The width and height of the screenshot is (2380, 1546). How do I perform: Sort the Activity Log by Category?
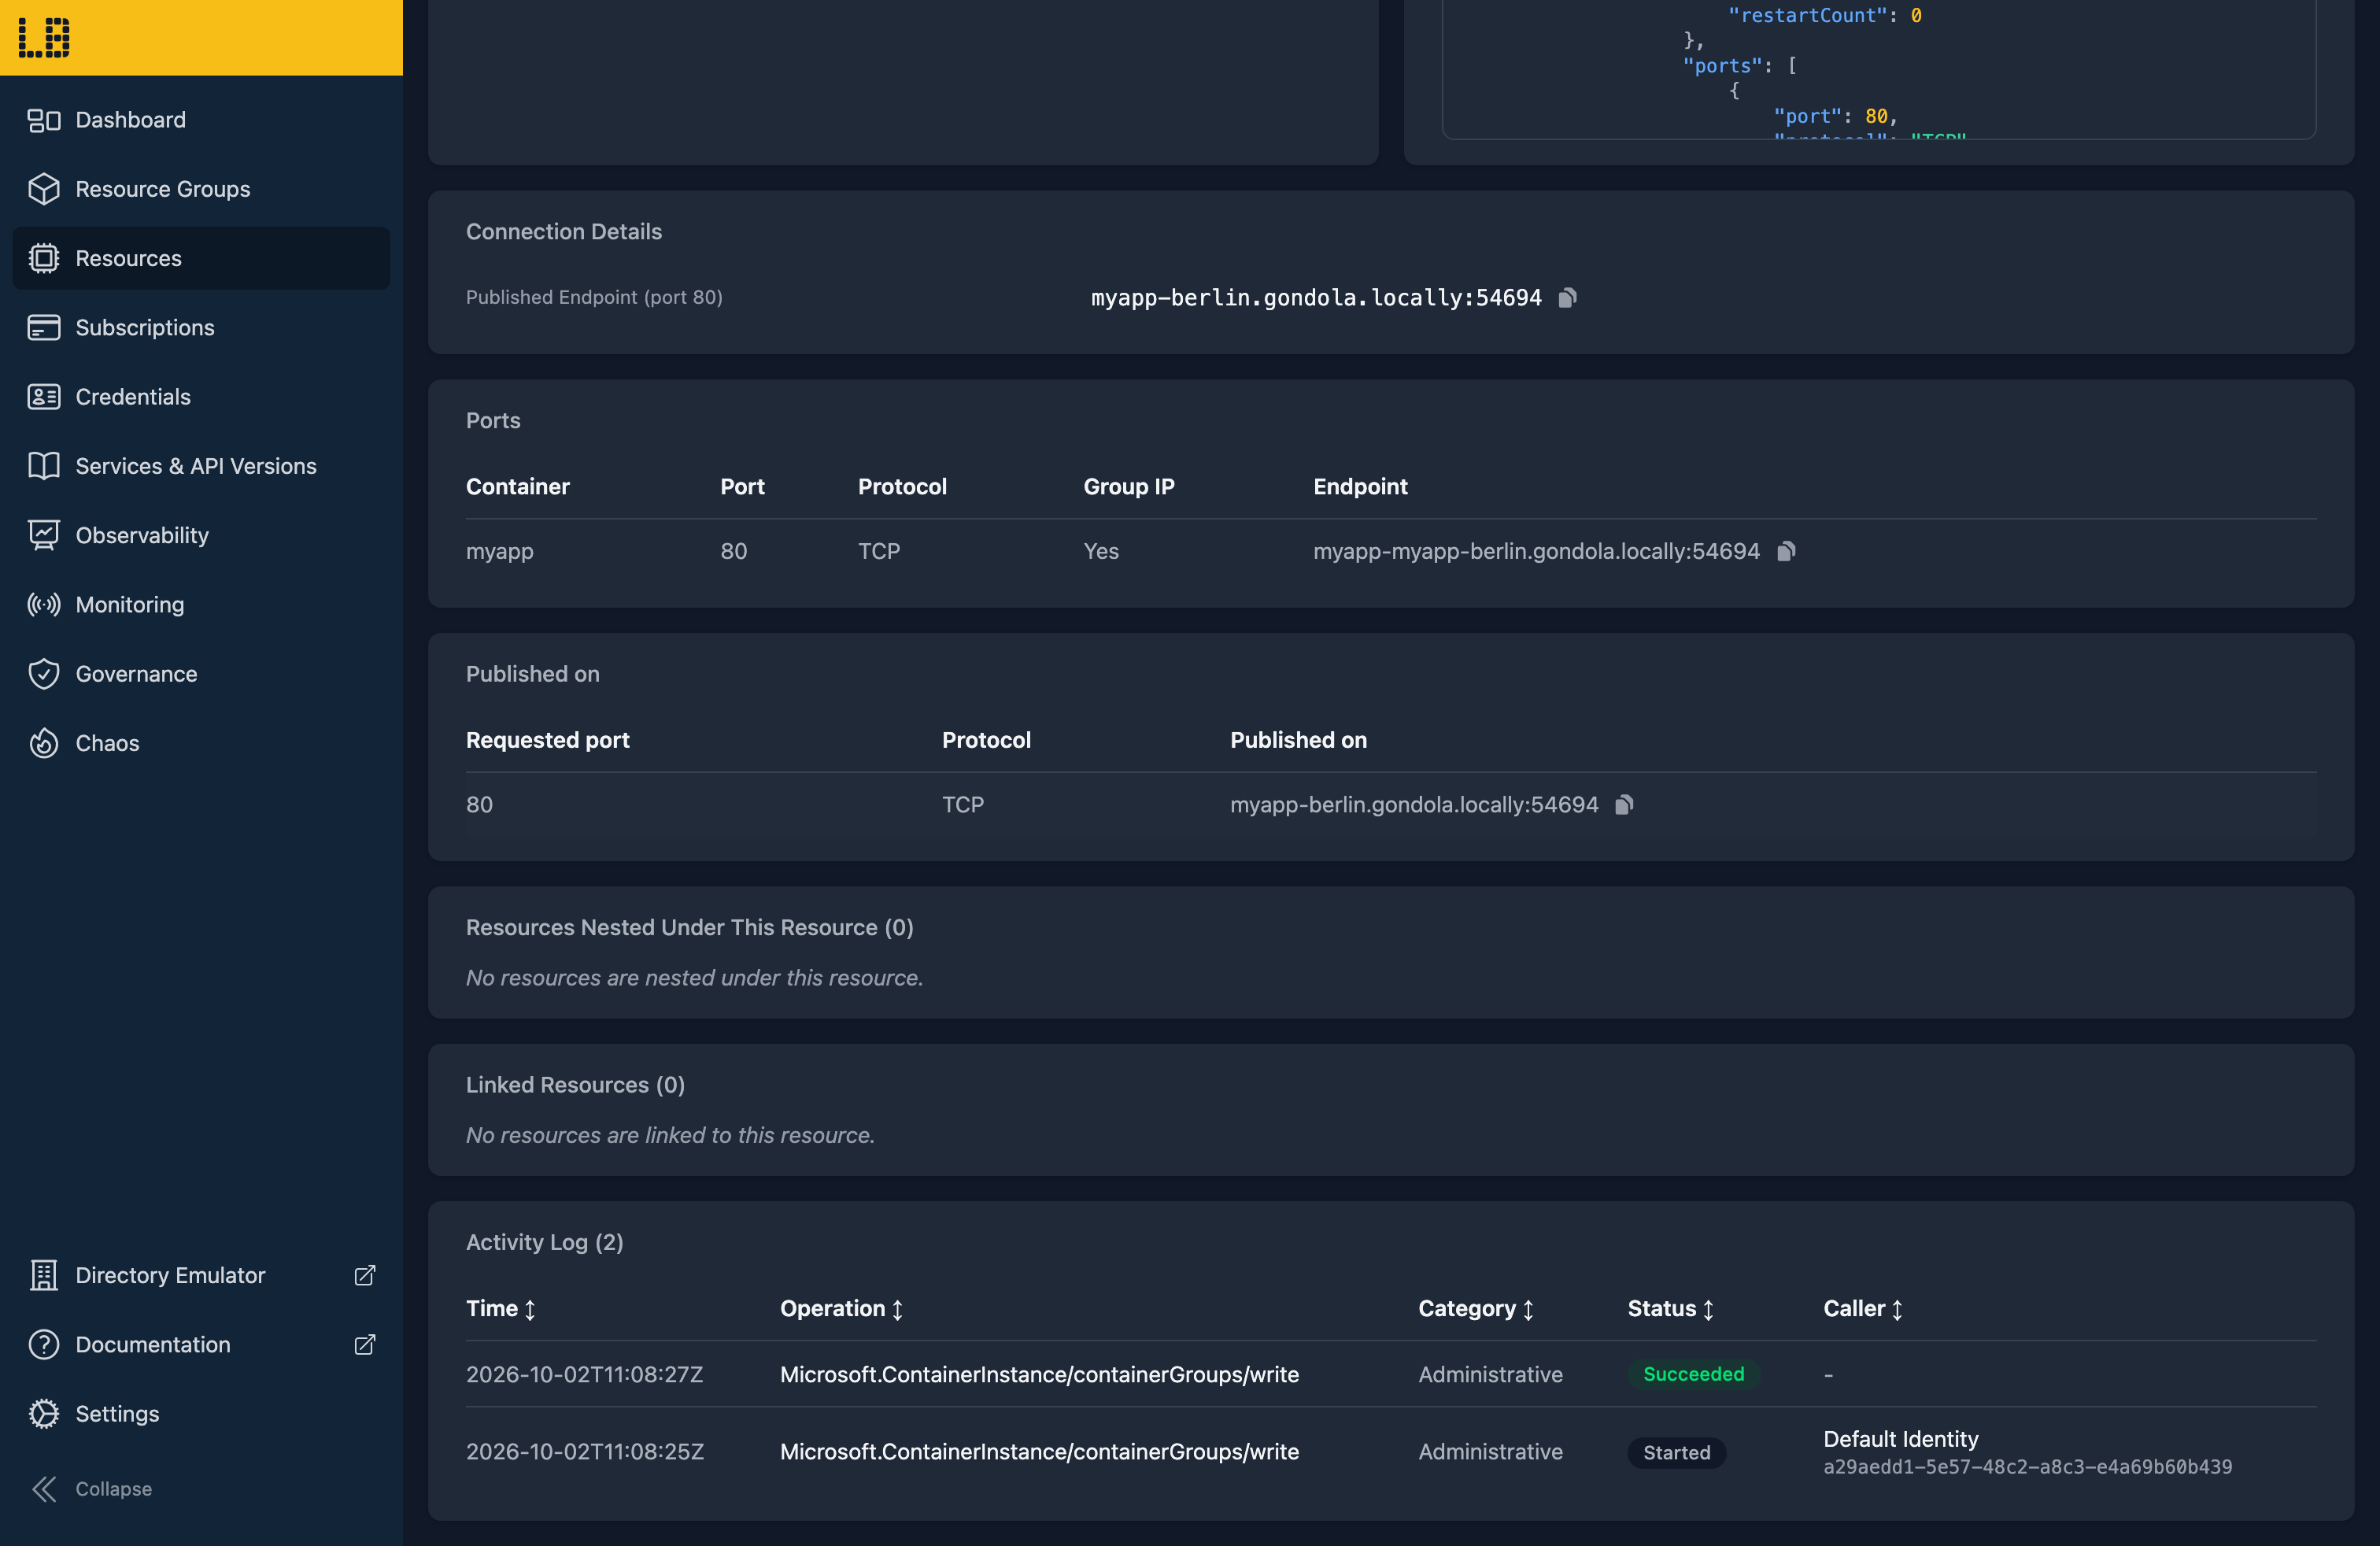tap(1476, 1309)
